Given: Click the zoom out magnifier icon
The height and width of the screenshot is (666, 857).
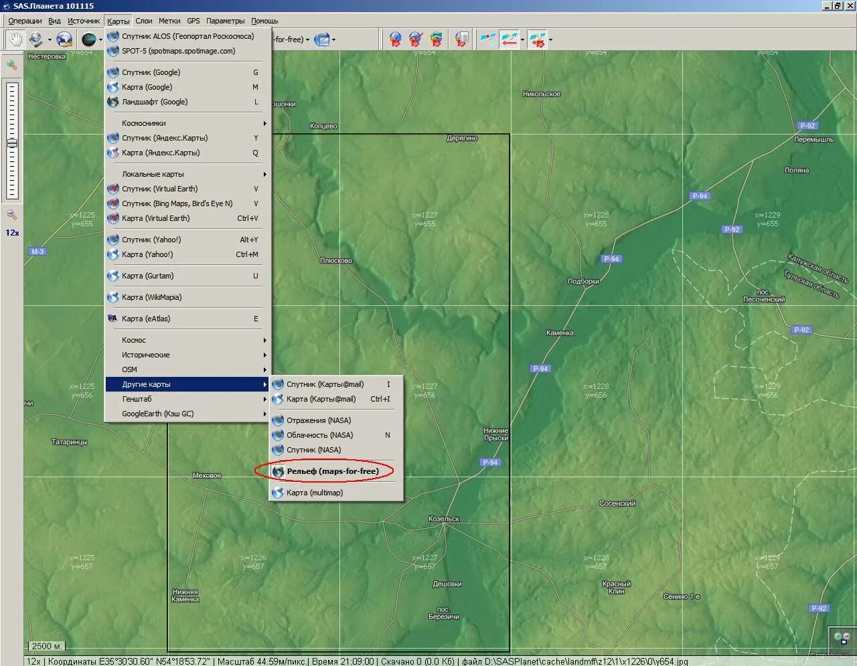Looking at the screenshot, I should click(11, 215).
